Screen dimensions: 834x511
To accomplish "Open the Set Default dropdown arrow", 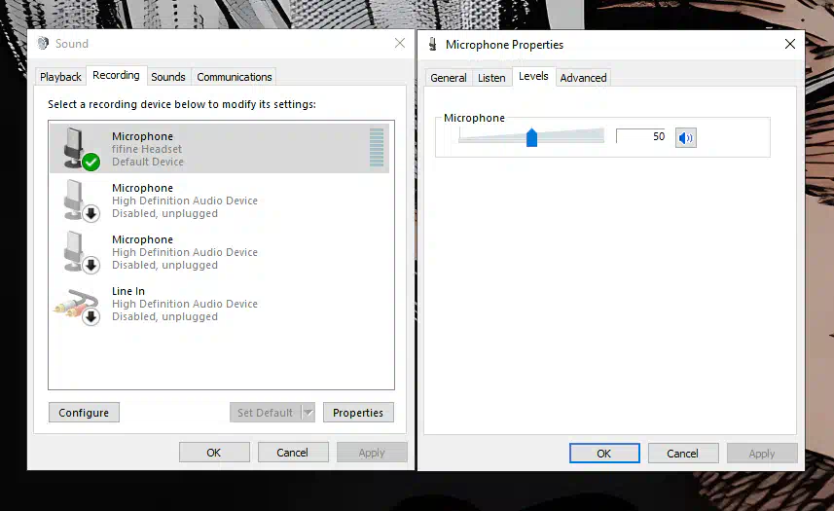I will (x=308, y=412).
